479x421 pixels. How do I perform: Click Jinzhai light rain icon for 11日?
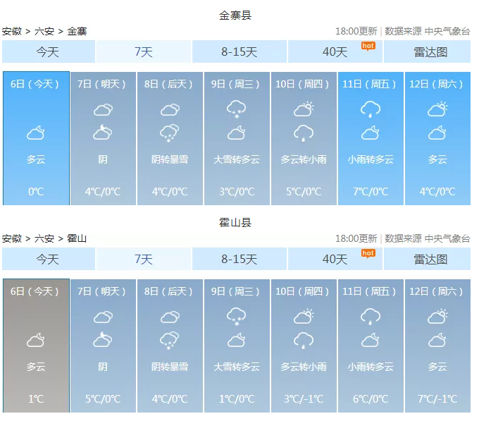[x=371, y=109]
